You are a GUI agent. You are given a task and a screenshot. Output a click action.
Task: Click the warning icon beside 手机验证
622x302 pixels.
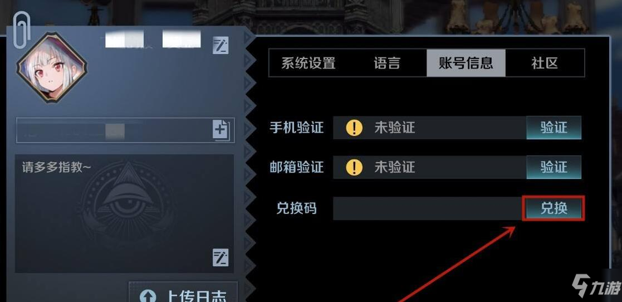pos(354,128)
